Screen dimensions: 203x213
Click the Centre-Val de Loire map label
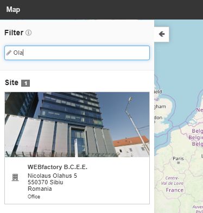click(x=172, y=180)
